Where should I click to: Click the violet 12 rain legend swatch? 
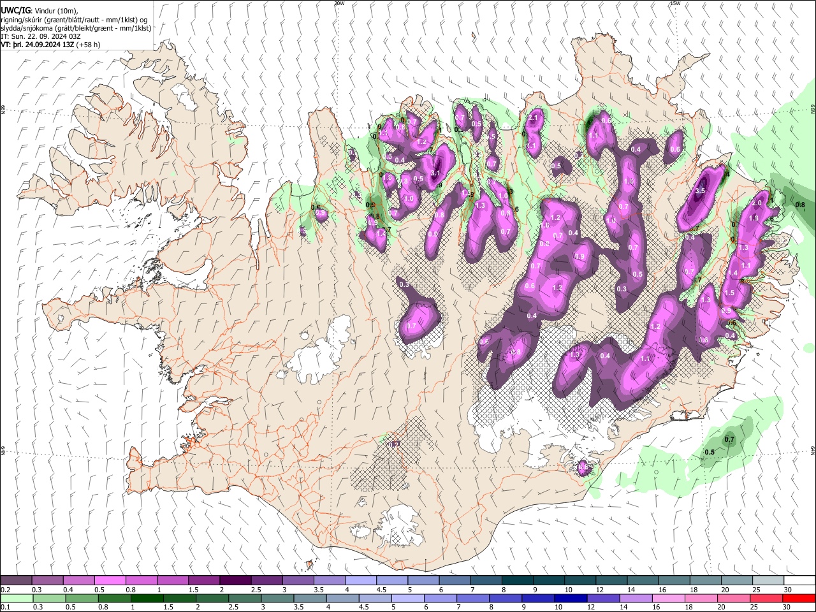pyautogui.click(x=603, y=598)
